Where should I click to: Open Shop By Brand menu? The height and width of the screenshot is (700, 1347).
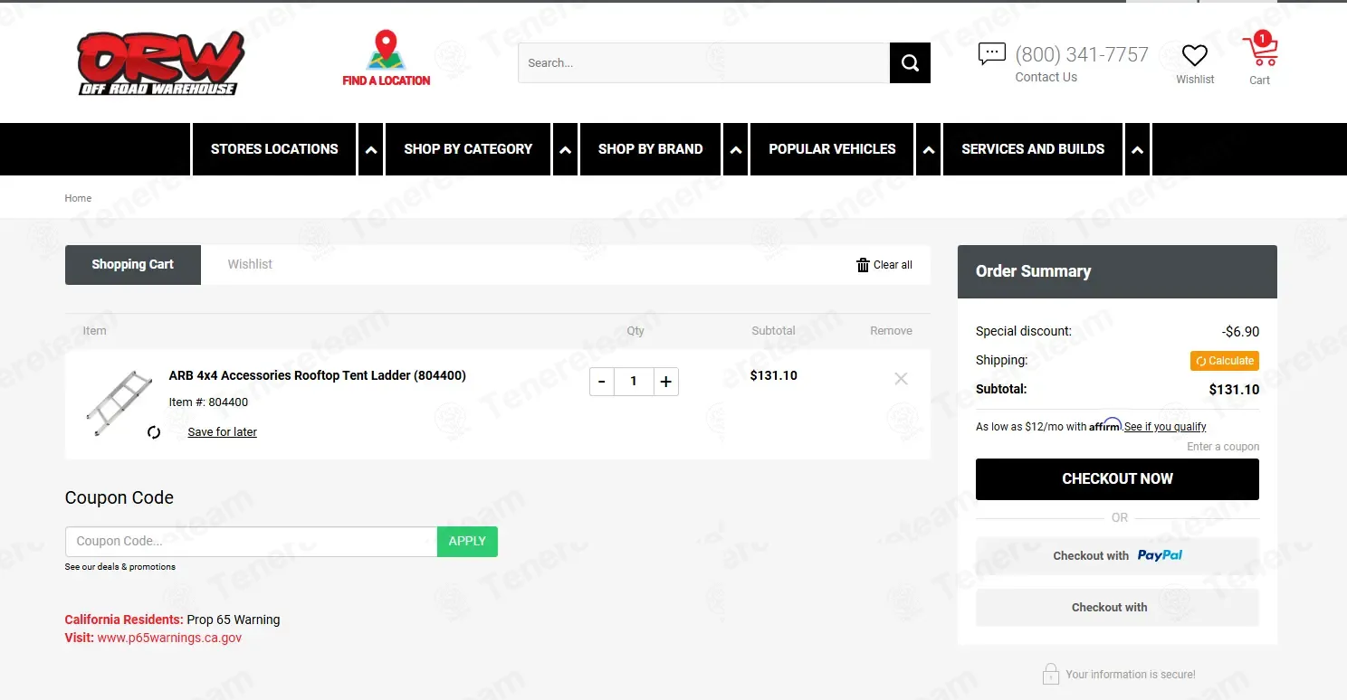tap(650, 149)
